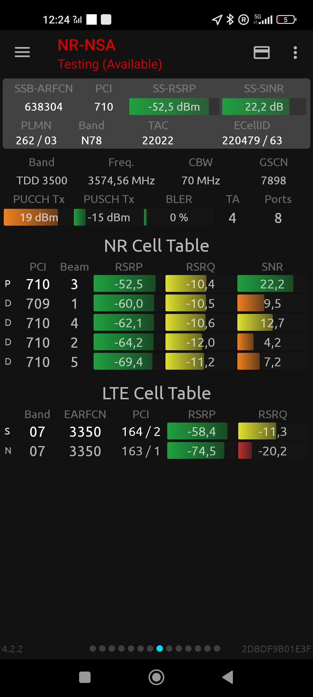Open the three-dot overflow menu

pyautogui.click(x=295, y=53)
